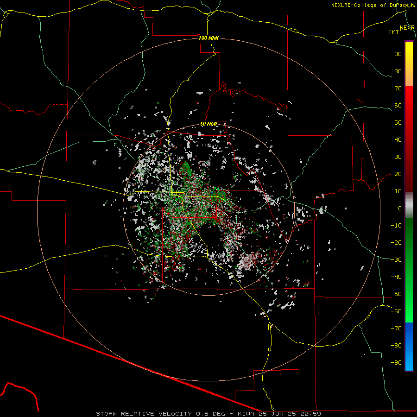
Task: Click the -30 value on velocity scale
Action: 396,260
